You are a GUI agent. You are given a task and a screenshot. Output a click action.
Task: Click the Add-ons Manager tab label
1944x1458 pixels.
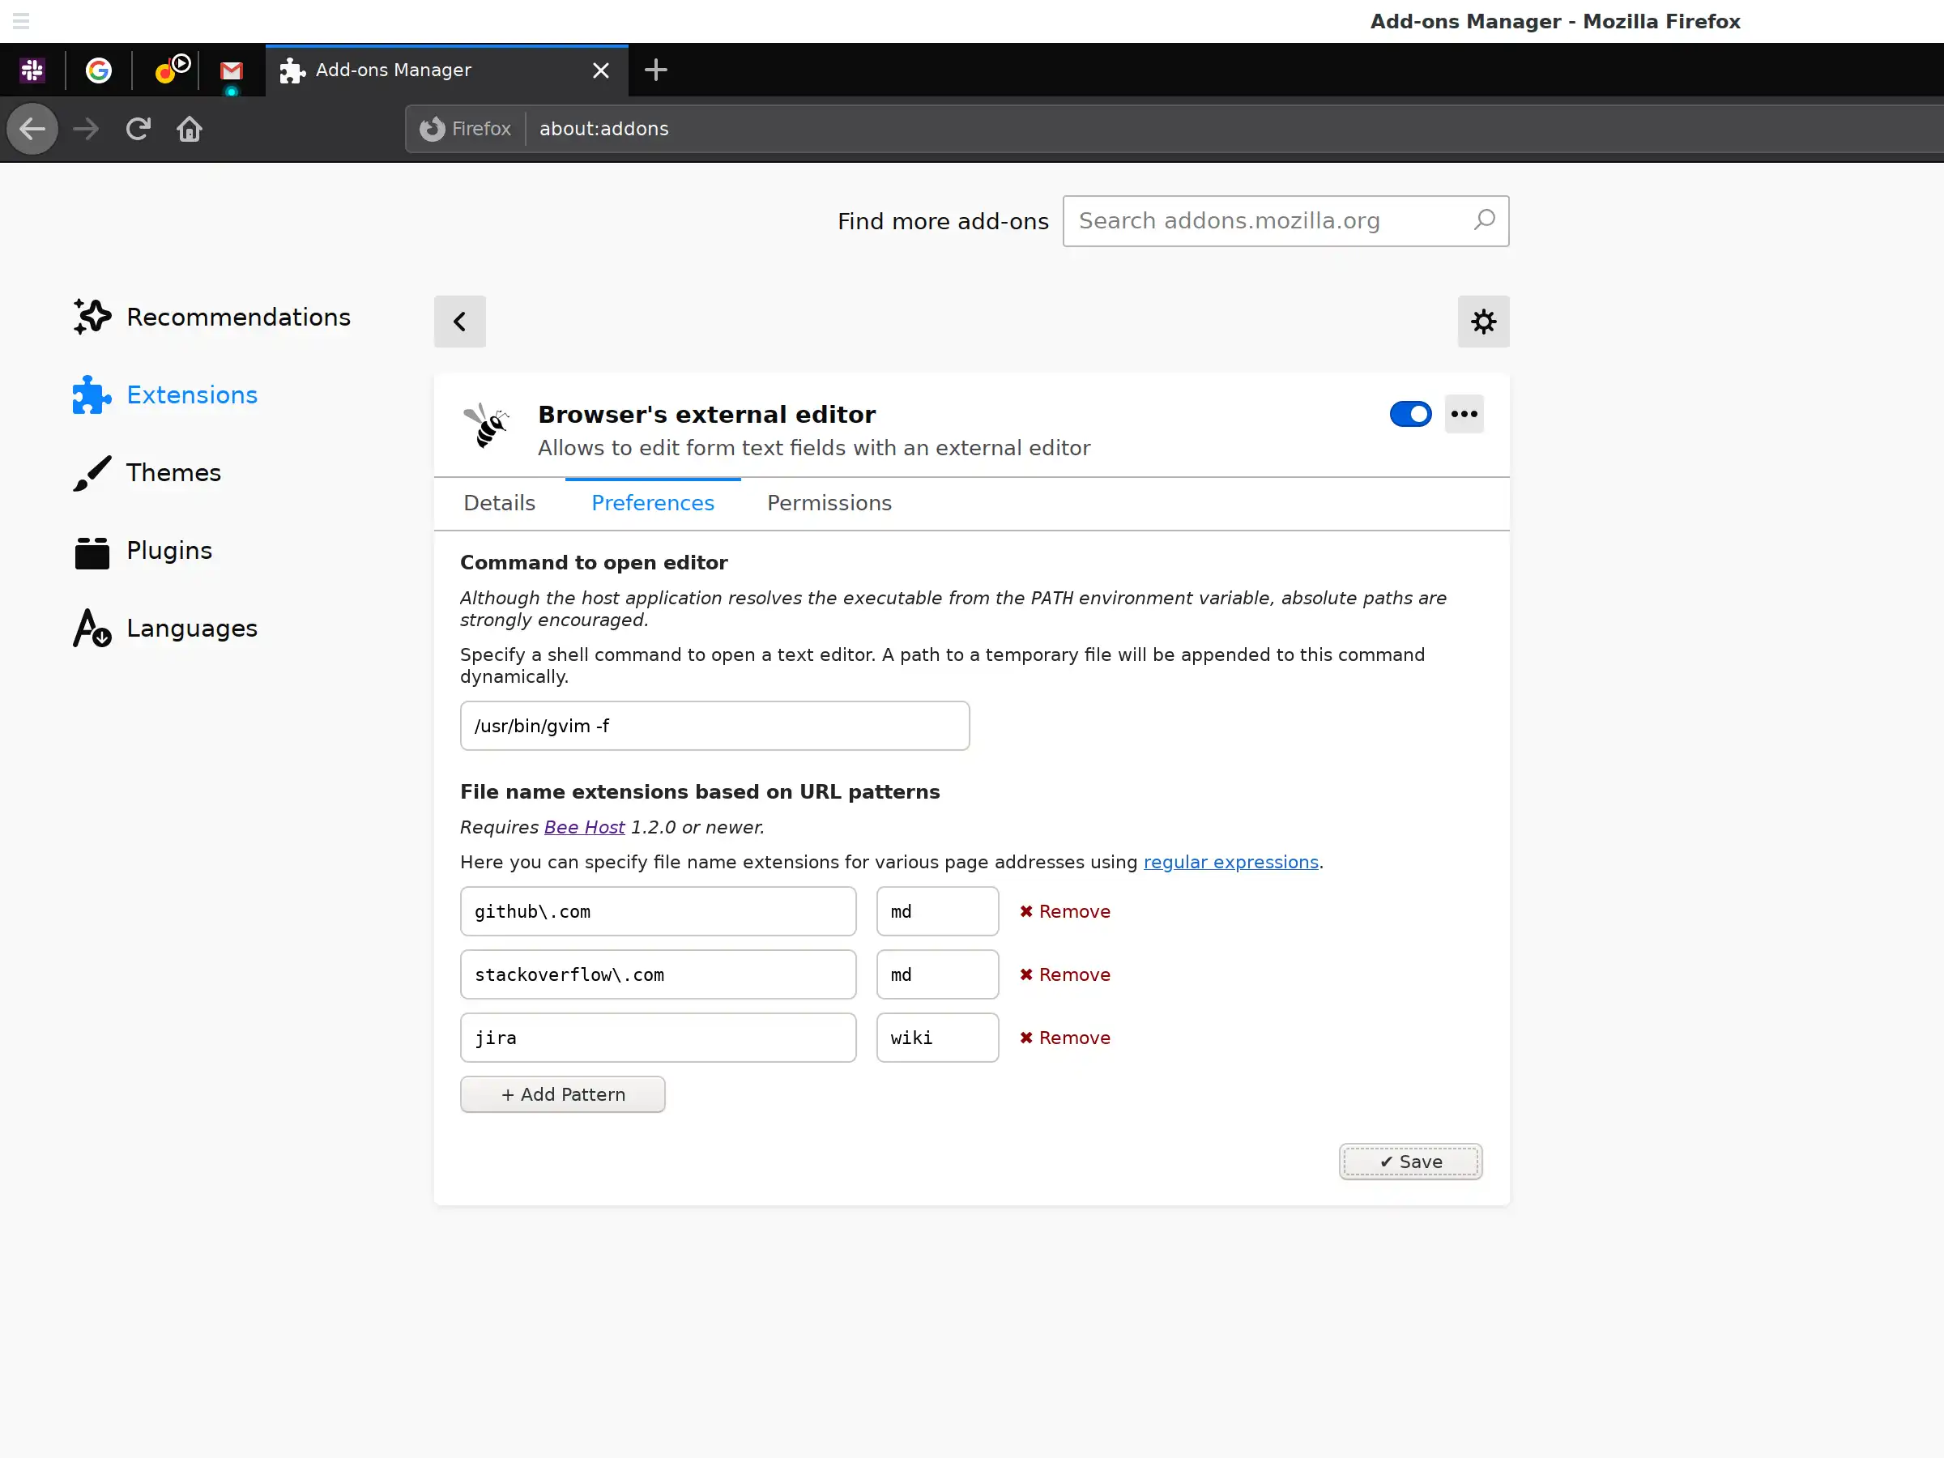[394, 70]
